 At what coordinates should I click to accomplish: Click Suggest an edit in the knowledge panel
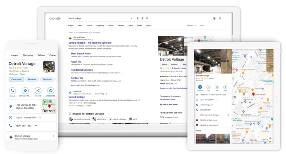(x=166, y=88)
